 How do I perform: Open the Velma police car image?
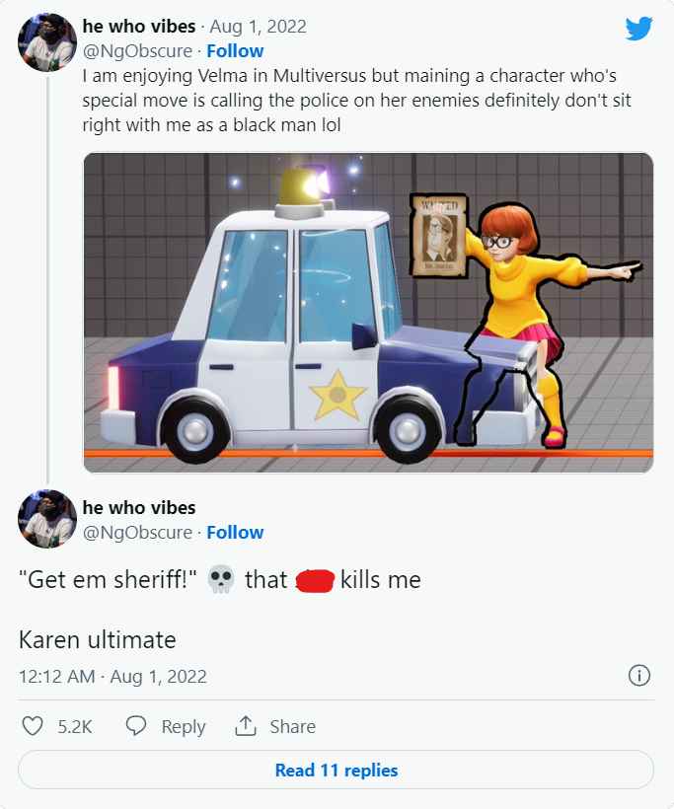[x=368, y=312]
